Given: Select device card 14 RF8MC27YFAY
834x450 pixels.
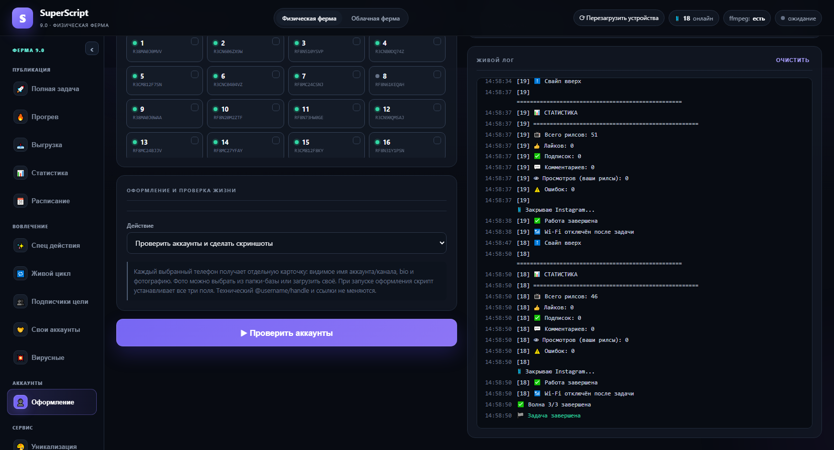Looking at the screenshot, I should (246, 145).
